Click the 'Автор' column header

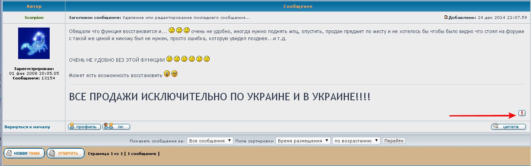click(x=34, y=7)
